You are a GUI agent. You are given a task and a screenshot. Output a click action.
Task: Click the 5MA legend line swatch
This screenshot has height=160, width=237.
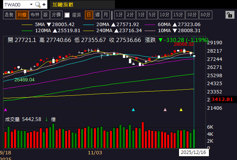pyautogui.click(x=27, y=25)
